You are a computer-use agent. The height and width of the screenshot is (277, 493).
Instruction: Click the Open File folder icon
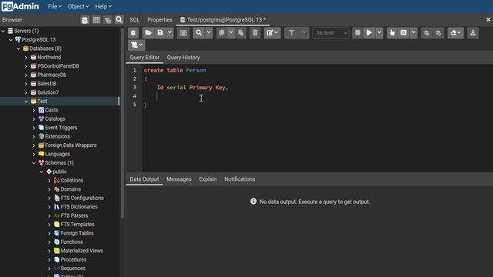(148, 32)
